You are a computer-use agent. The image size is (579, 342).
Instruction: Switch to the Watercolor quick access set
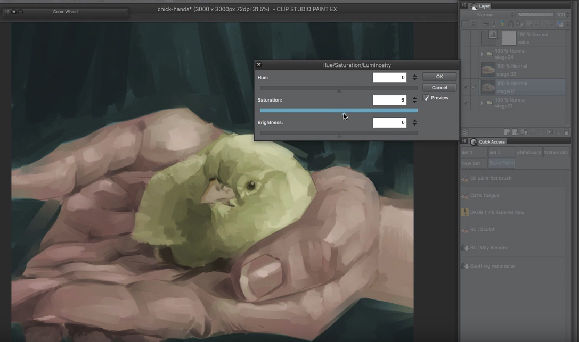[556, 152]
